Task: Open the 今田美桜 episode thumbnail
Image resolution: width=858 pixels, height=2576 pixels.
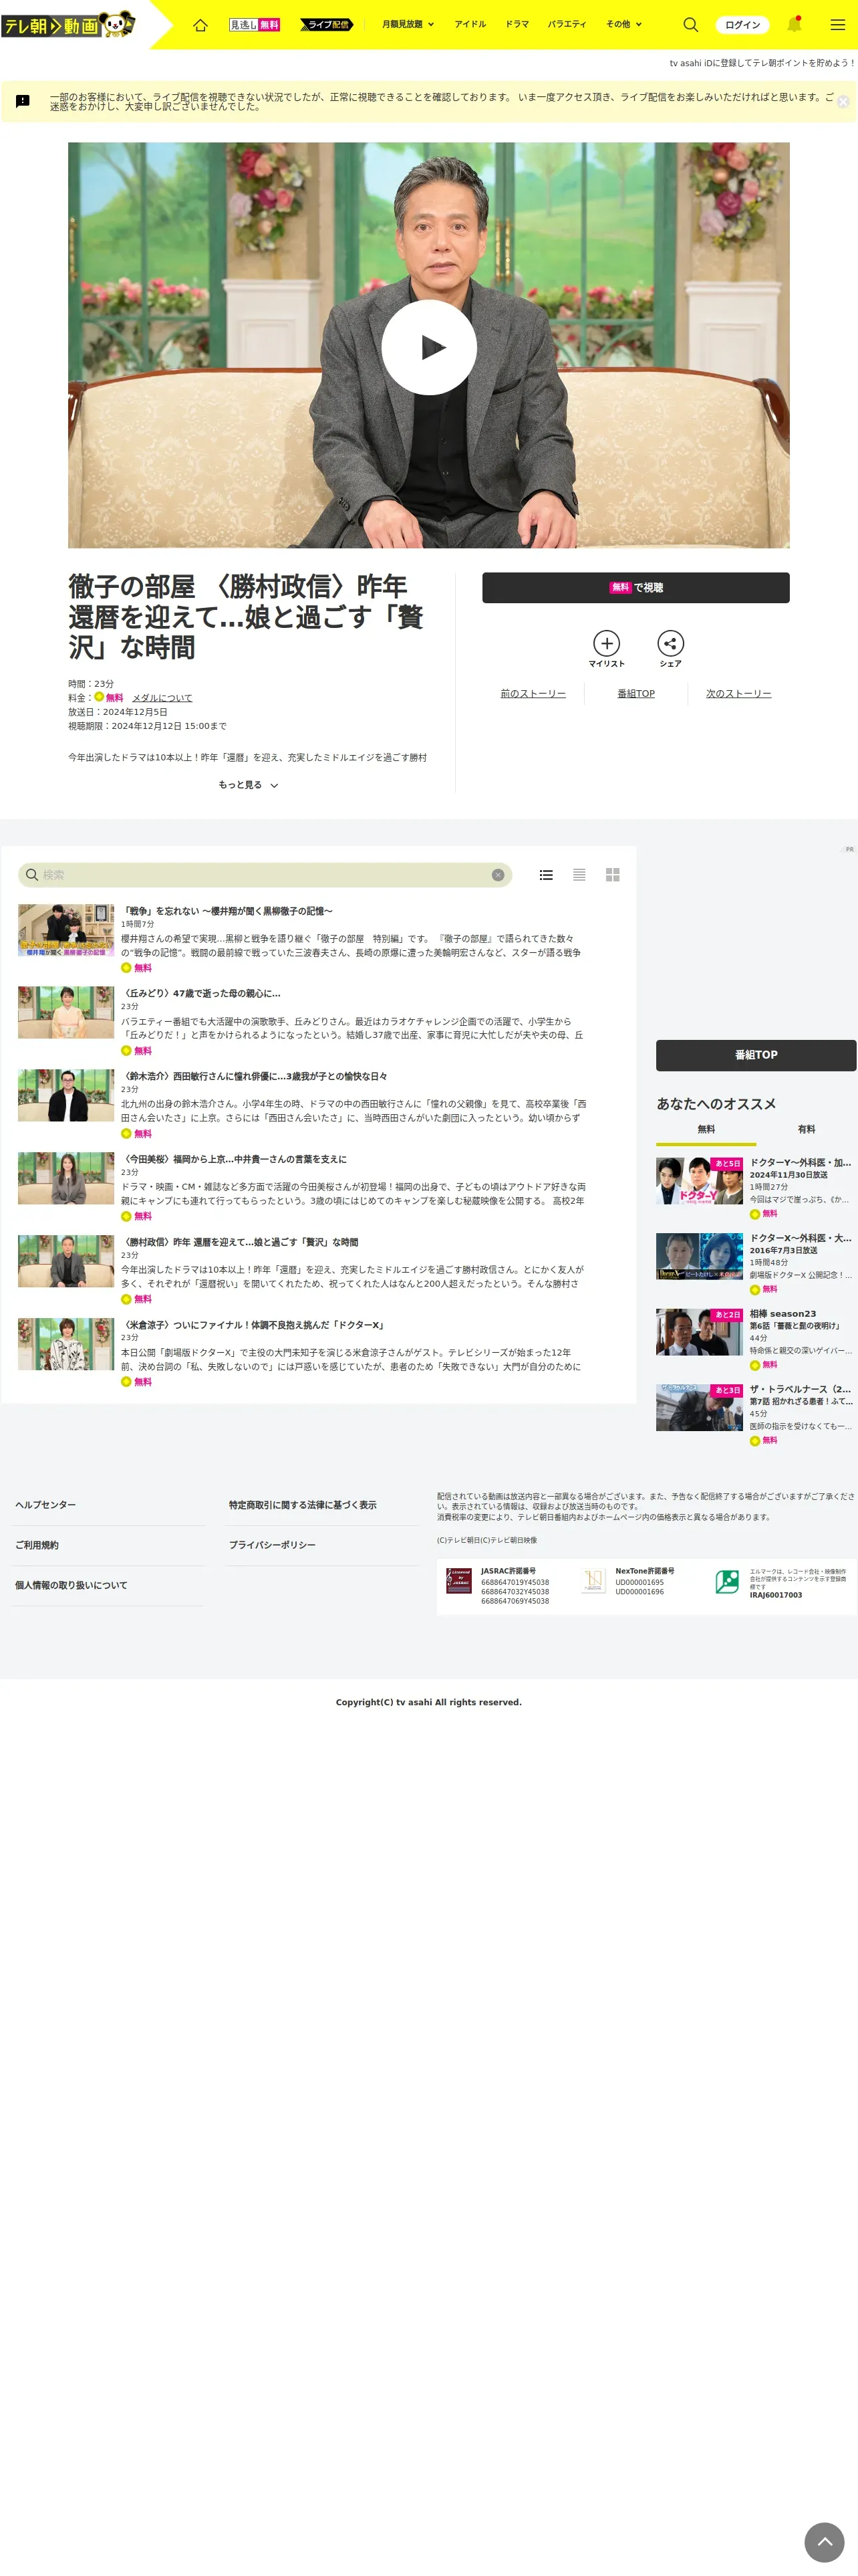Action: pos(66,1178)
